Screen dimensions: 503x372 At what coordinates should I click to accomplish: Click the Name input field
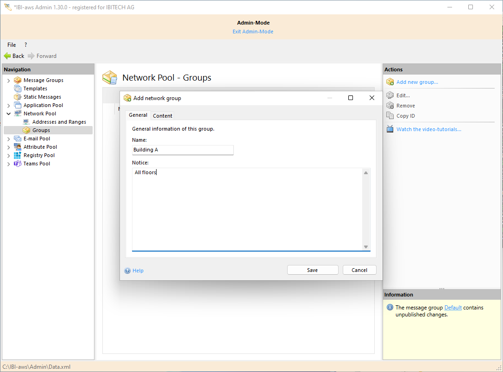pos(182,150)
